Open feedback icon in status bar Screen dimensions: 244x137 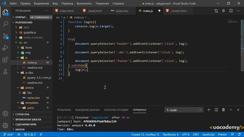click(232, 134)
